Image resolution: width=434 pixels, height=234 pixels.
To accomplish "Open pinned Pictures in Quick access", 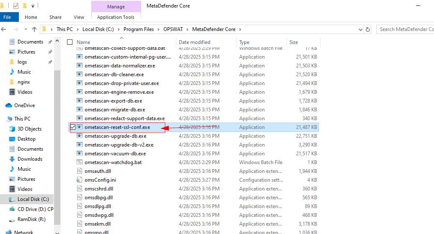I will tap(26, 52).
